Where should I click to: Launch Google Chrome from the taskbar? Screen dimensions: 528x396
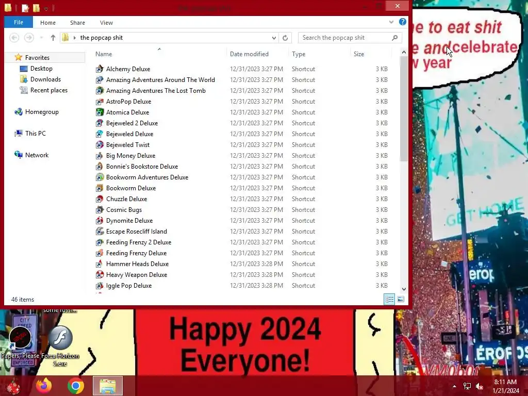point(75,386)
